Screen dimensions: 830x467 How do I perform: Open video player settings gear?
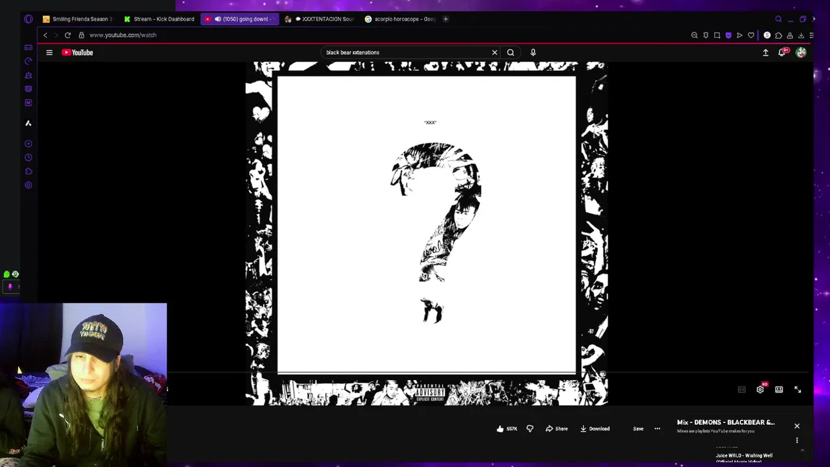tap(761, 389)
